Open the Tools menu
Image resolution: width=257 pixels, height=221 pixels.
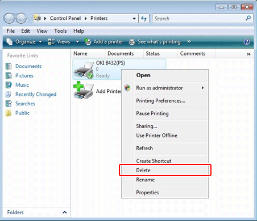[x=60, y=31]
